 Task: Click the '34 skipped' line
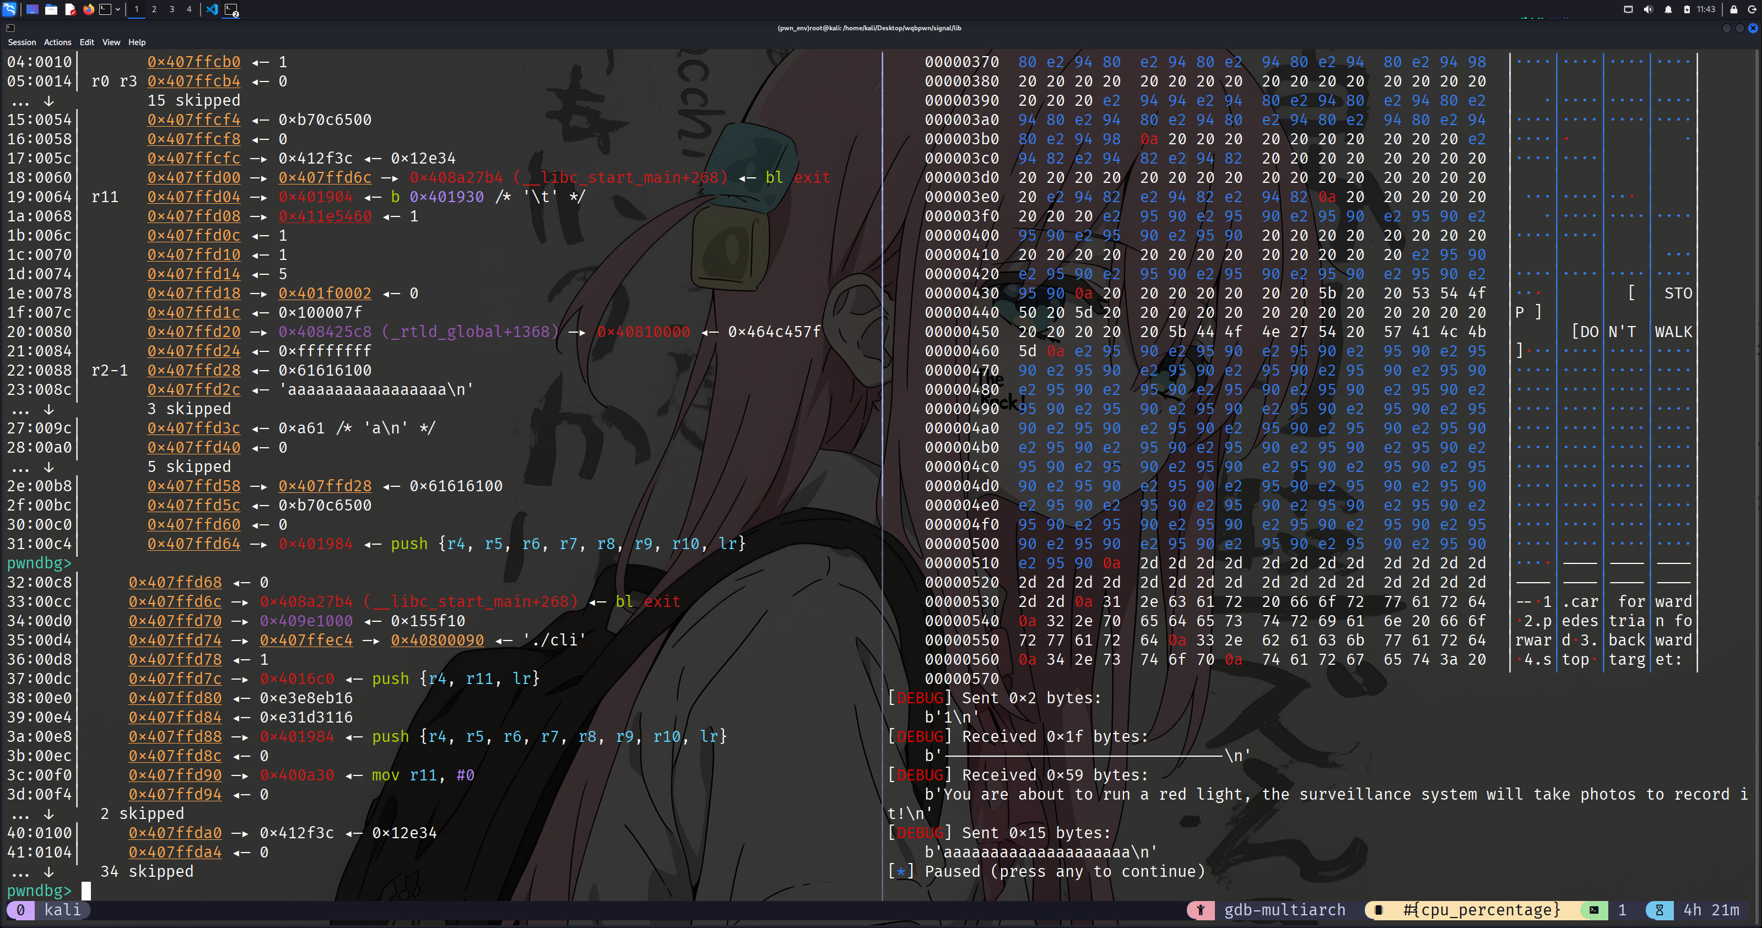[147, 871]
